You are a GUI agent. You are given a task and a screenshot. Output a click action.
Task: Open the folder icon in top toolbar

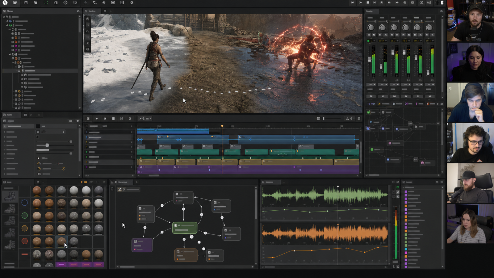point(56,2)
